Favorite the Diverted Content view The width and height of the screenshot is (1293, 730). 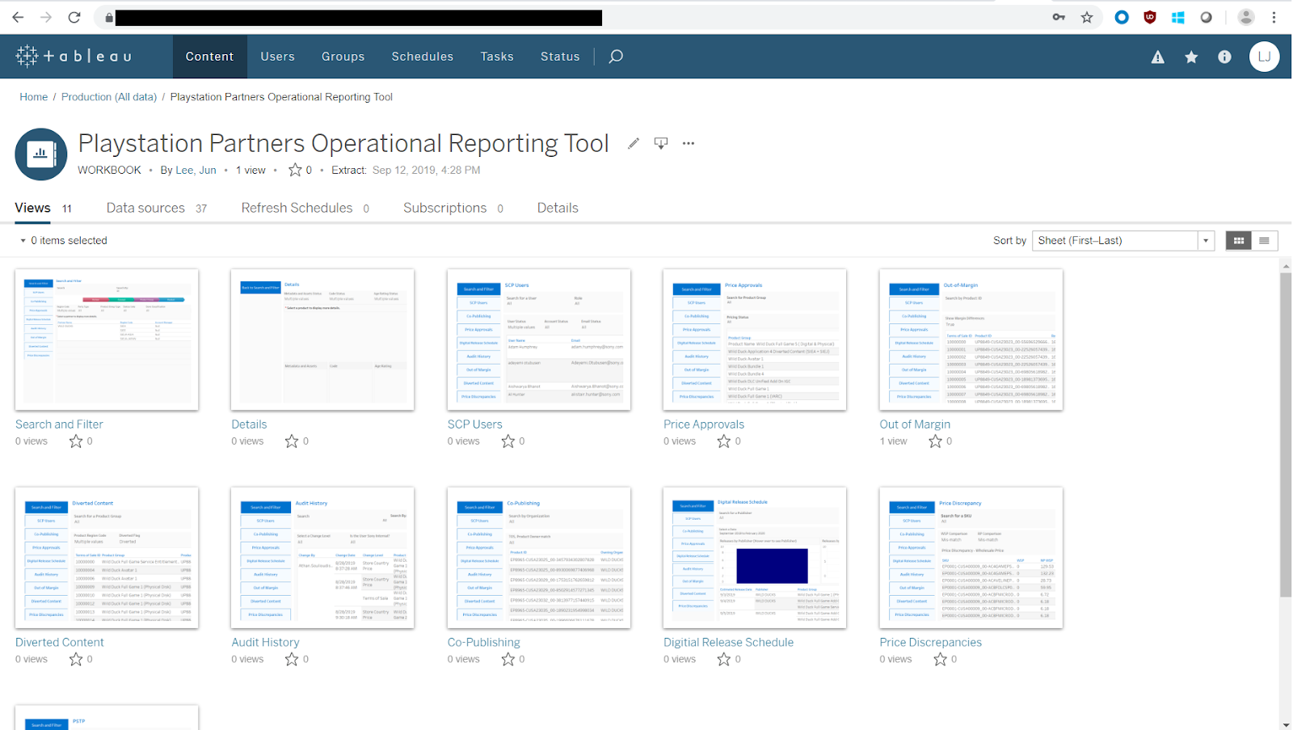coord(76,660)
